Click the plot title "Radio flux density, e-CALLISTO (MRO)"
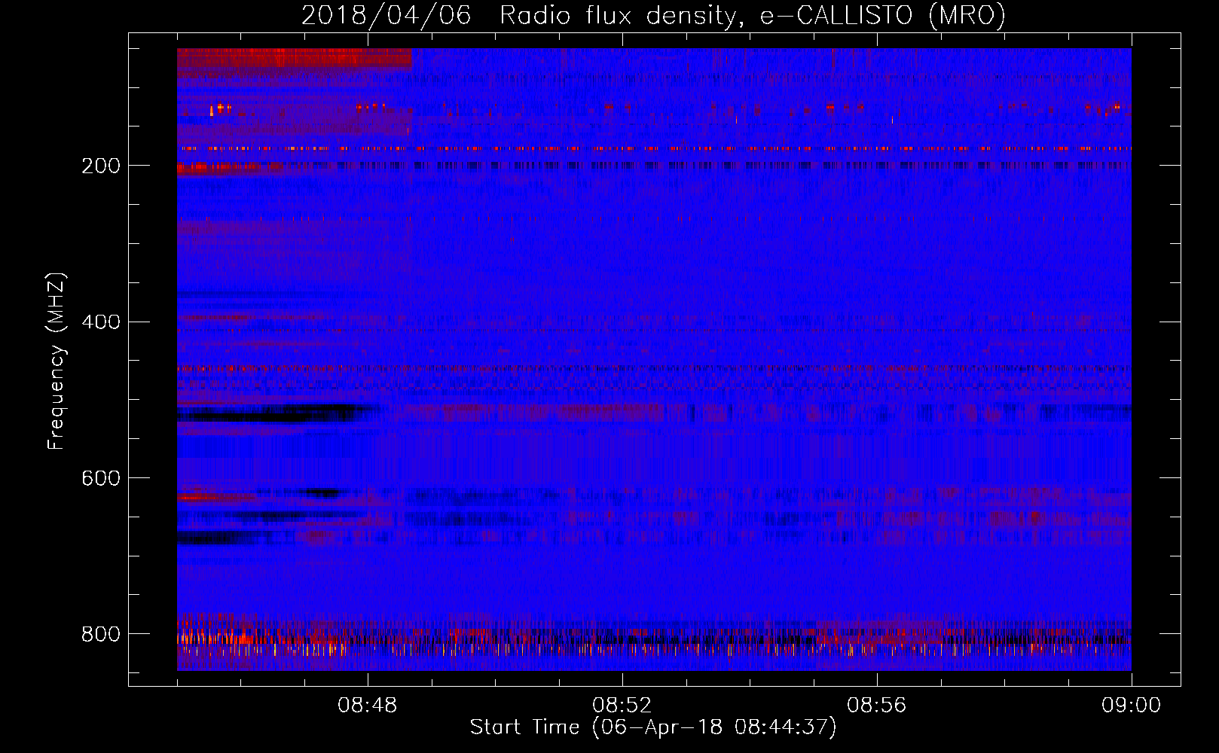This screenshot has width=1219, height=753. (753, 15)
